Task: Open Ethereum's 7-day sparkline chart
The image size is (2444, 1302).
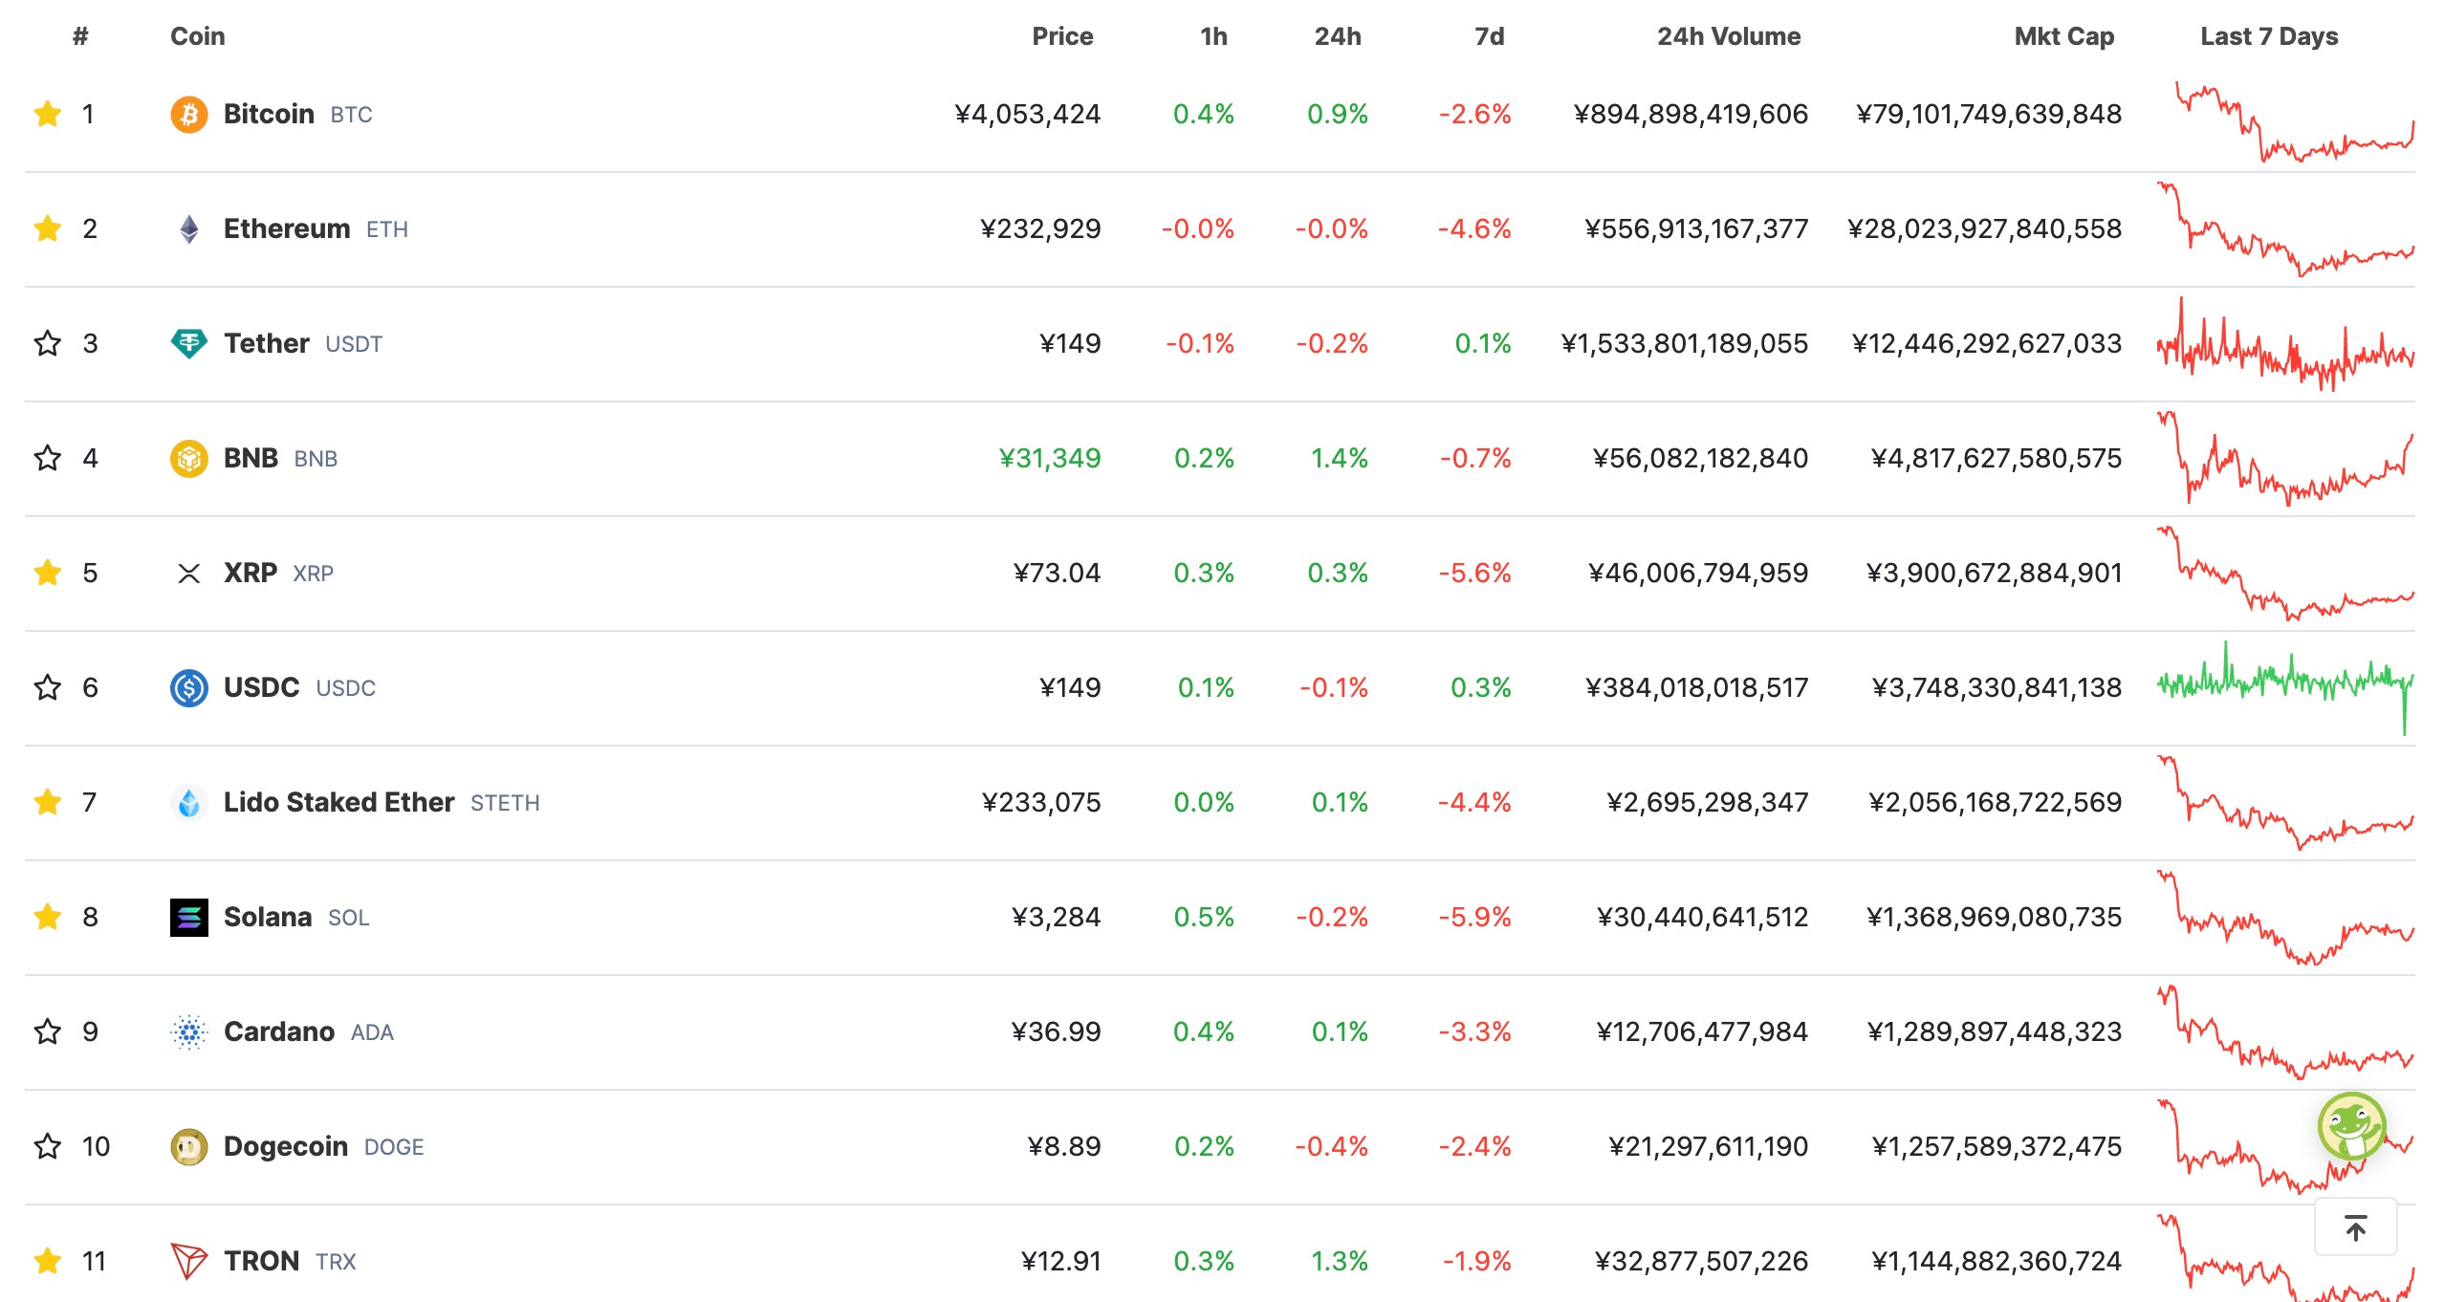Action: (x=2285, y=229)
